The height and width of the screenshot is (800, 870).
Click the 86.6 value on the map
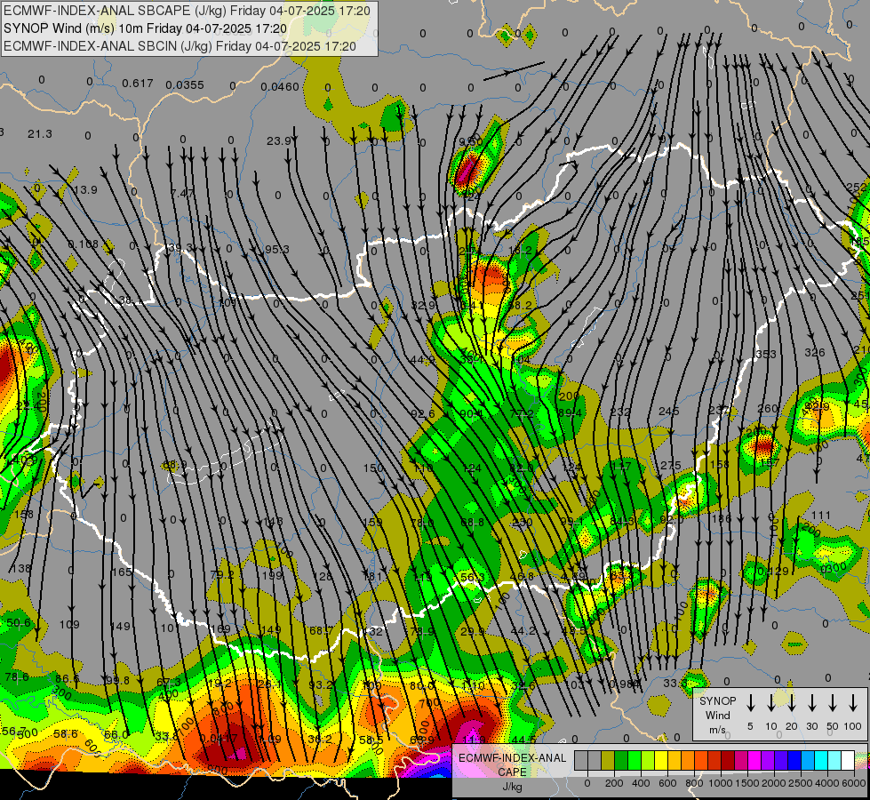pyautogui.click(x=68, y=678)
